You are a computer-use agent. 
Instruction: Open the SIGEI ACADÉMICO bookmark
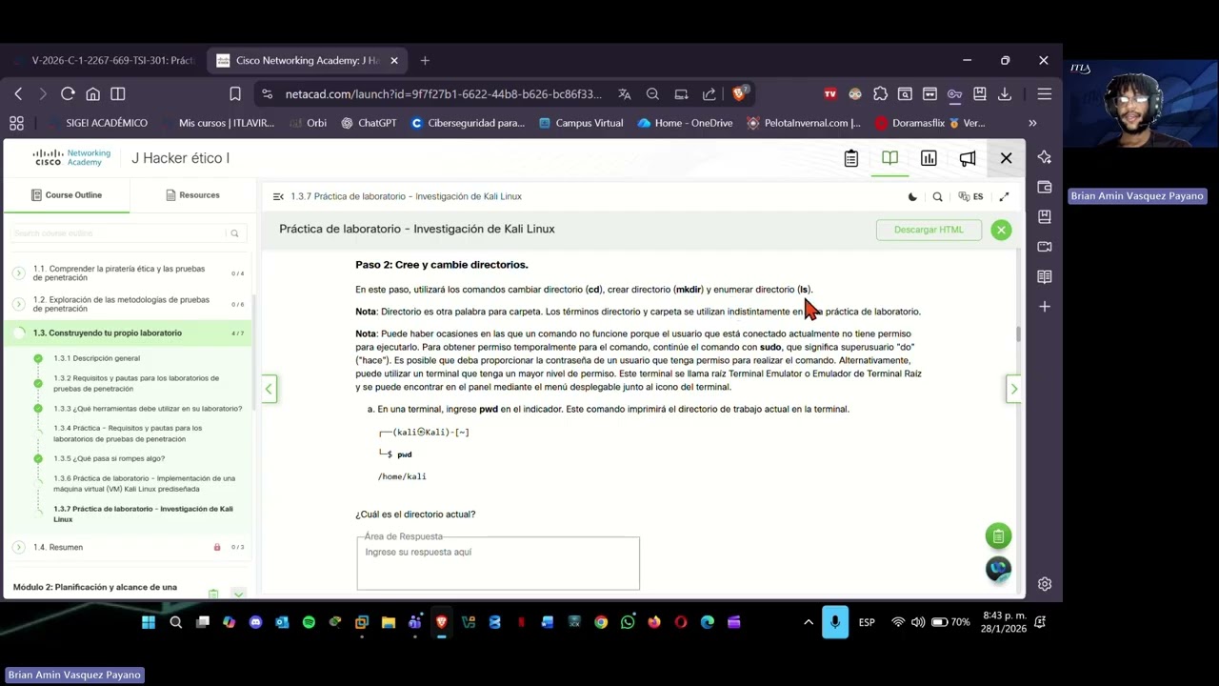pos(97,123)
